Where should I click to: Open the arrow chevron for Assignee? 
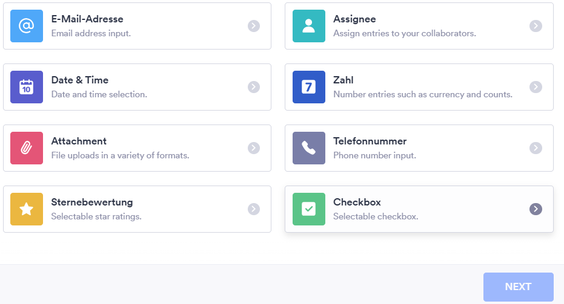click(x=536, y=26)
